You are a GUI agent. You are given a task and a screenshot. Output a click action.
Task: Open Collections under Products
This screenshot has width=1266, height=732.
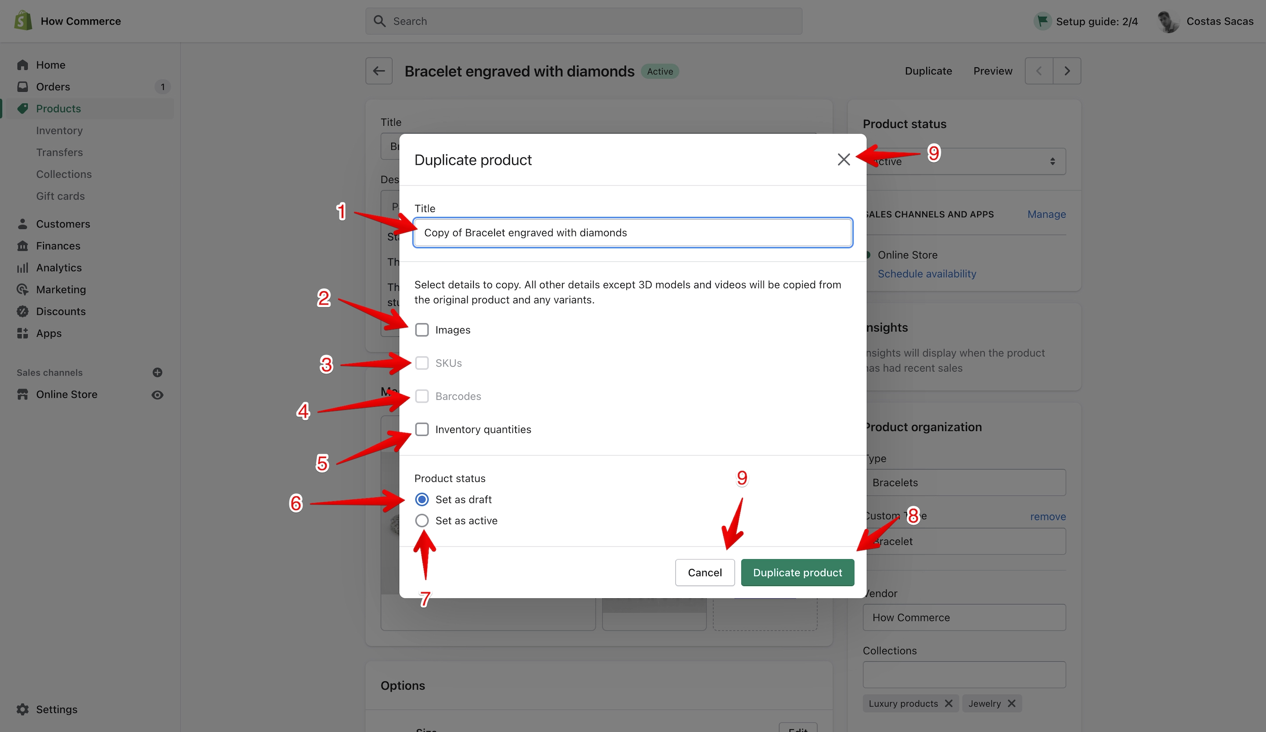(64, 174)
